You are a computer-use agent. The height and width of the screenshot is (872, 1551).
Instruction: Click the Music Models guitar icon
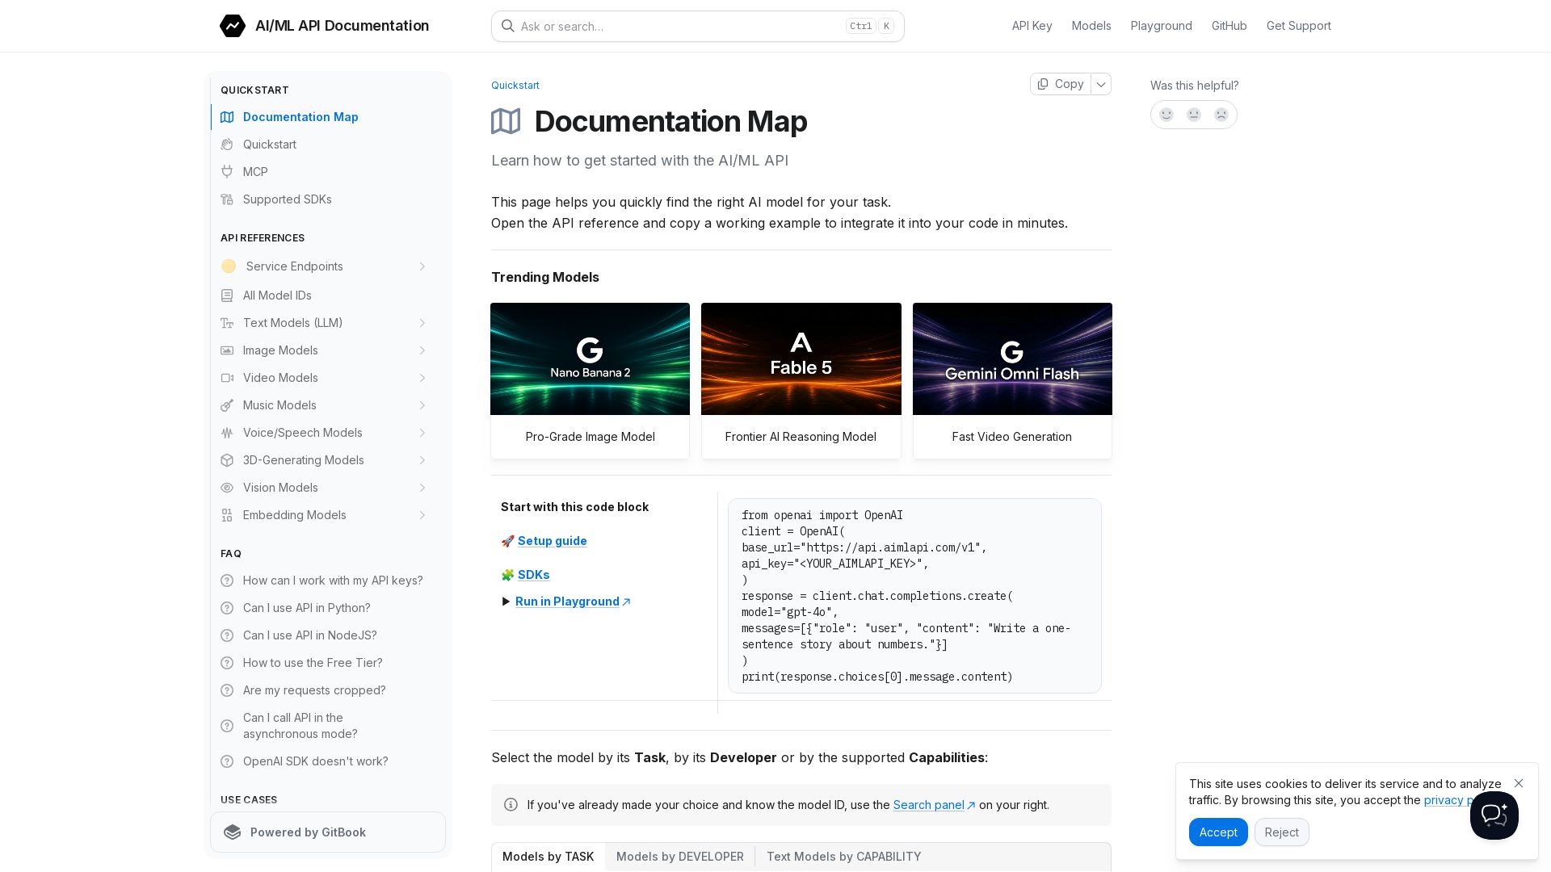227,405
